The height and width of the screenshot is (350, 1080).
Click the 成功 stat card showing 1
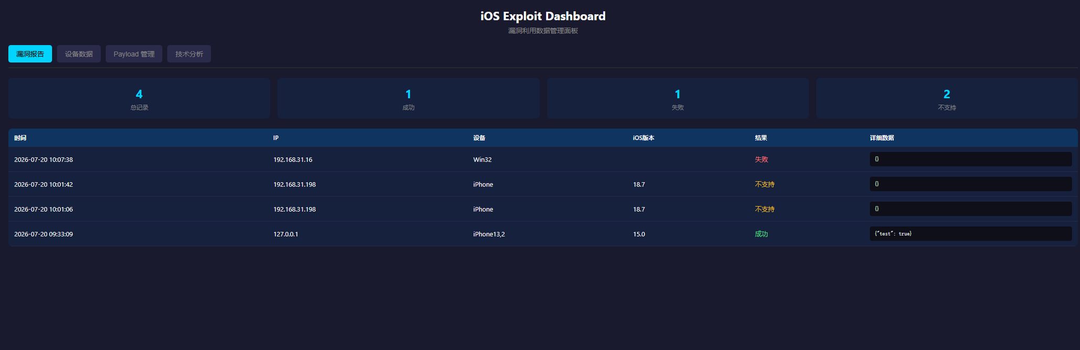(x=408, y=98)
